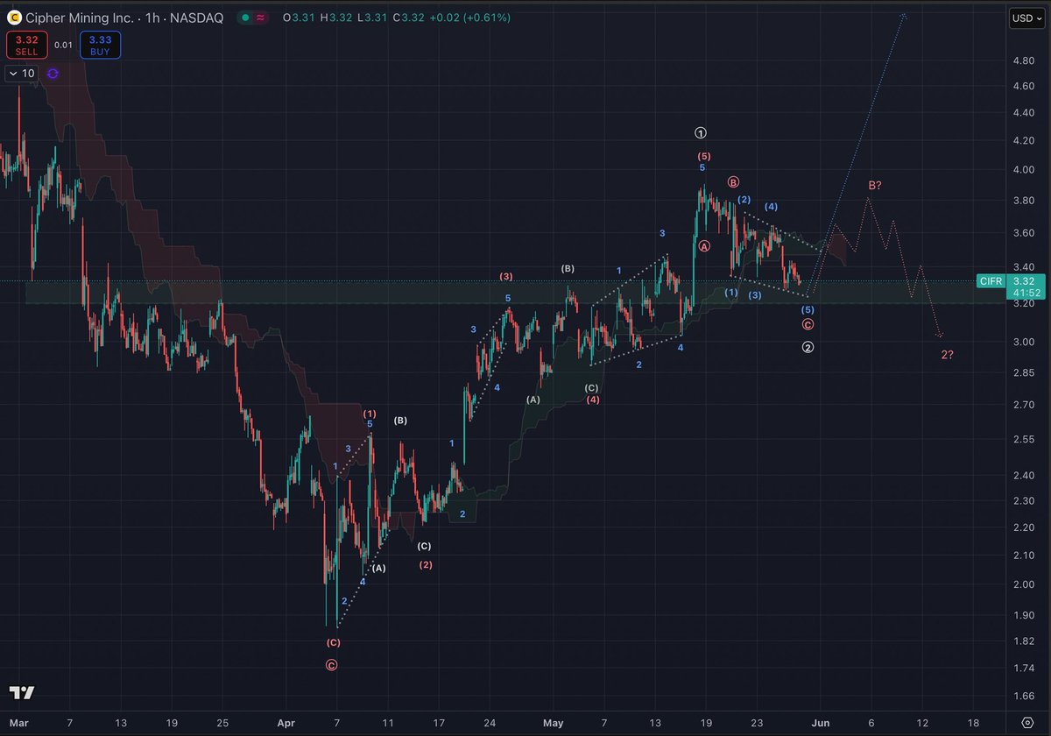Select the B? projection label on the chart

click(875, 186)
